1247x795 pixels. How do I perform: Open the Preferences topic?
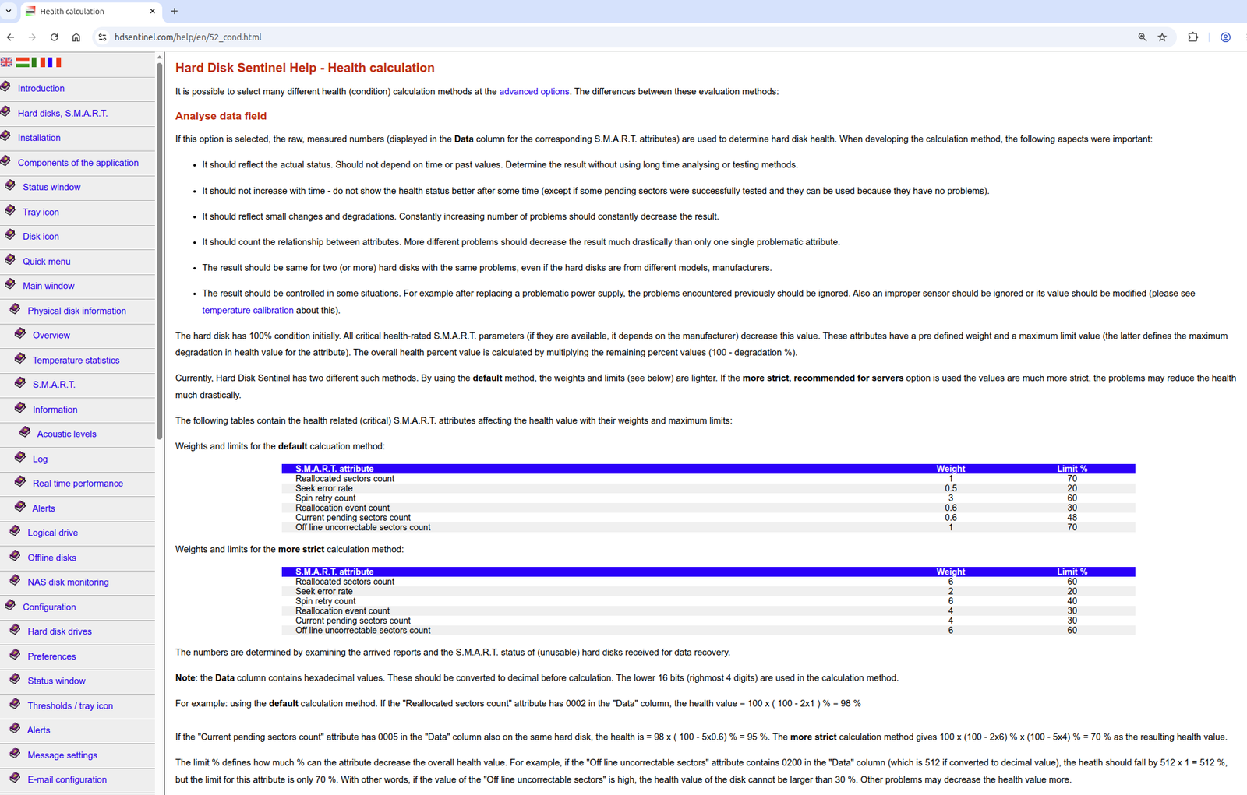click(x=52, y=657)
